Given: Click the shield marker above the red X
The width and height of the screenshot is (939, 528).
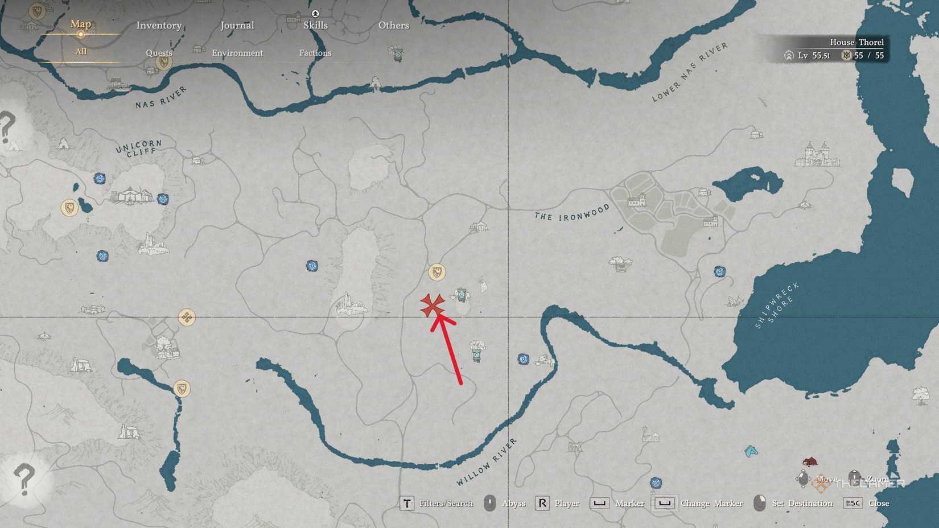Looking at the screenshot, I should [x=436, y=273].
